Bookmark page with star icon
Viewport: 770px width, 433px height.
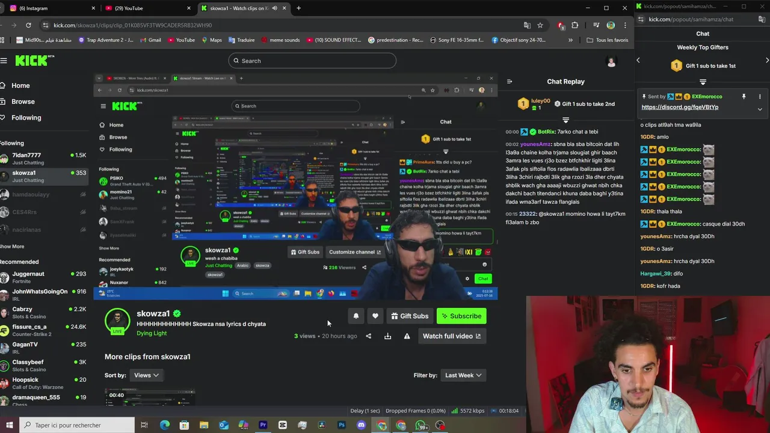tap(540, 25)
